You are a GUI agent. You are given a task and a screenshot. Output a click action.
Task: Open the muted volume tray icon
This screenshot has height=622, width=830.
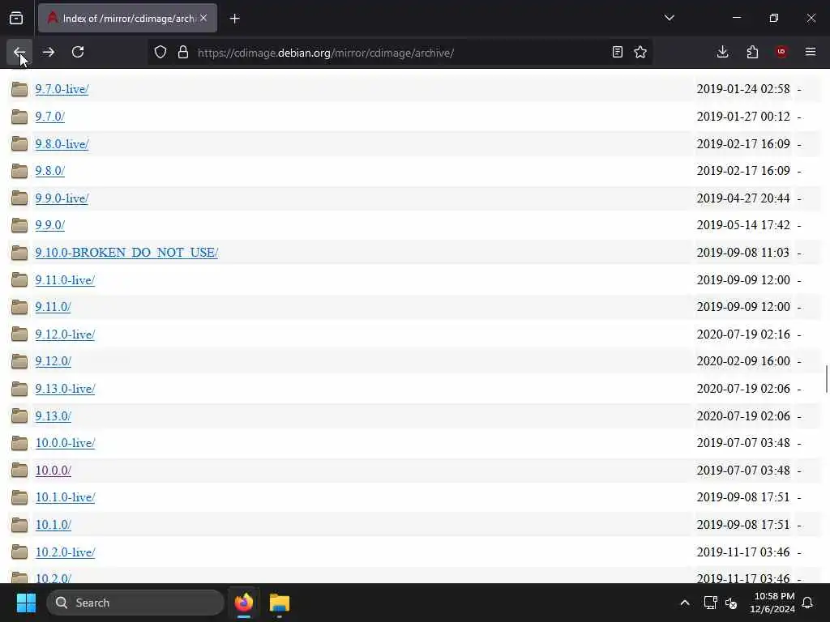pos(731,603)
